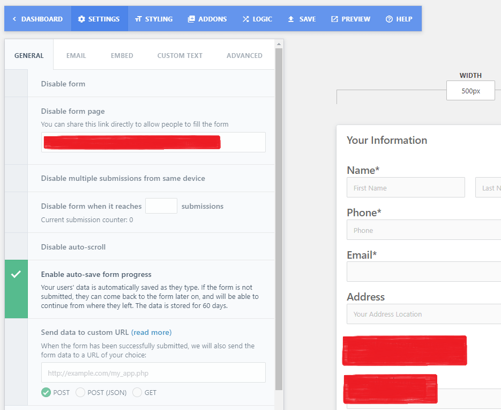Switch to the Advanced tab
This screenshot has width=501, height=410.
coord(244,55)
